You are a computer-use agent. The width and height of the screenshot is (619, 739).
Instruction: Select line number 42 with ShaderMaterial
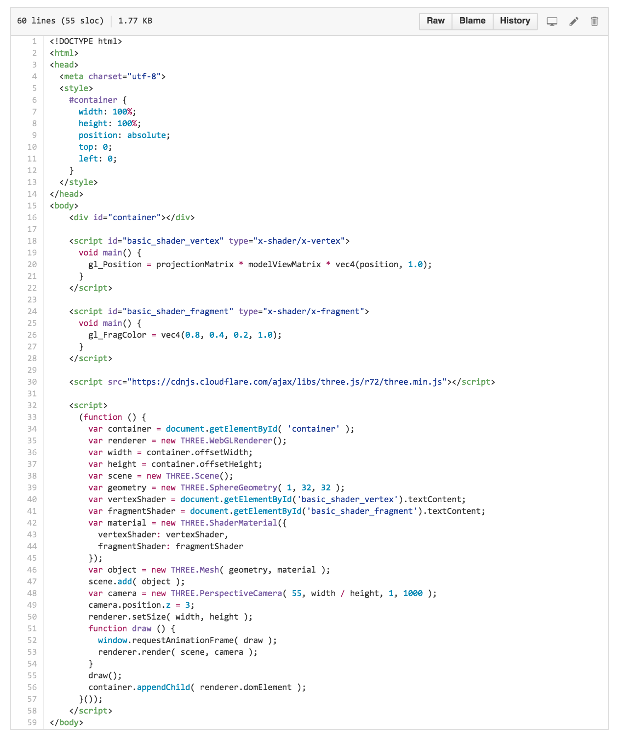coord(32,523)
